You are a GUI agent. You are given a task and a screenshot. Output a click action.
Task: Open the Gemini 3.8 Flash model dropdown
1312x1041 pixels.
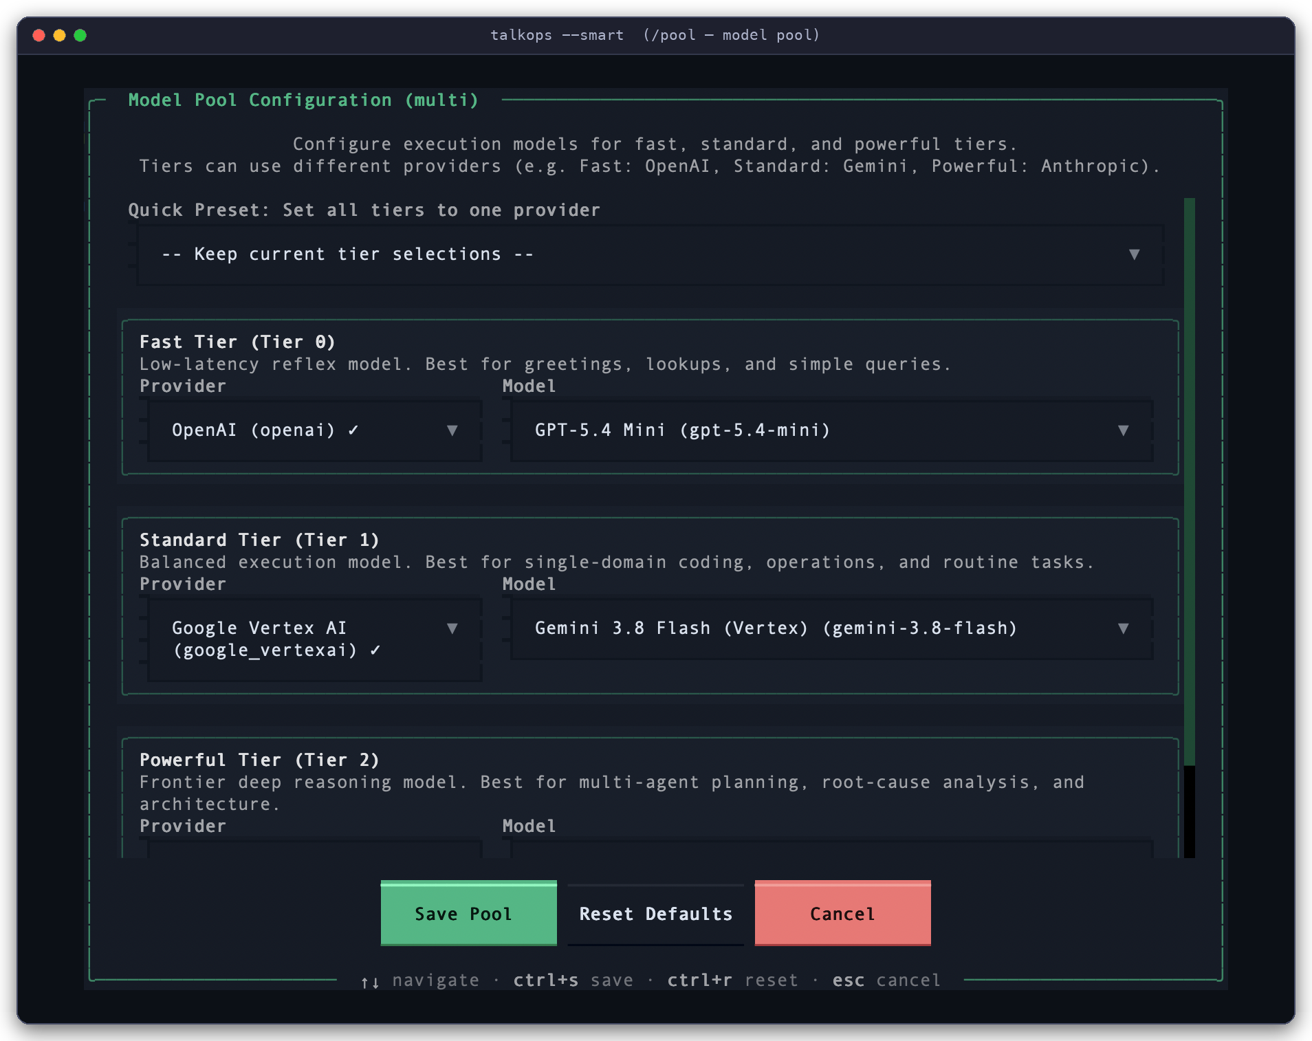[832, 628]
